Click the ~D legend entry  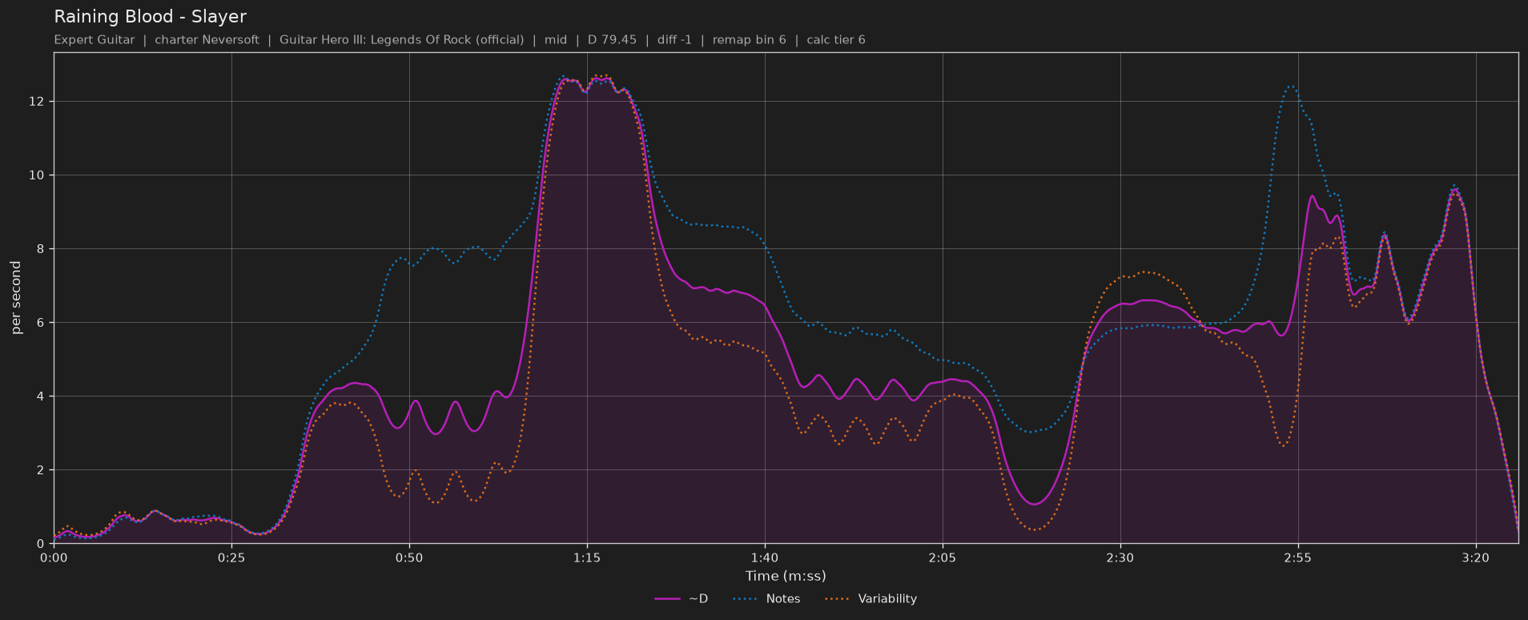click(x=682, y=599)
